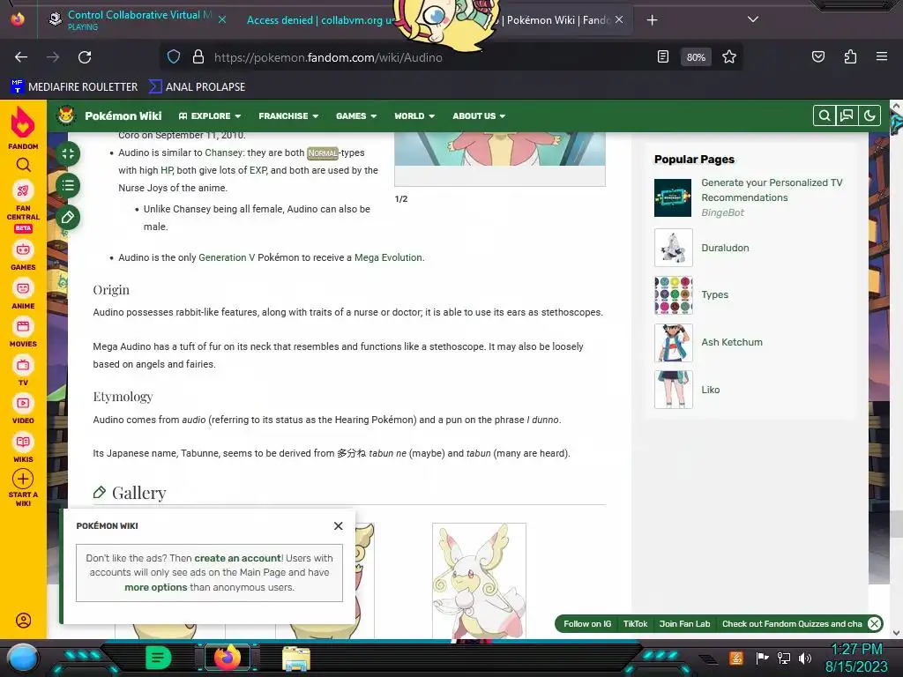Open the Generation V link
903x677 pixels.
(x=227, y=257)
